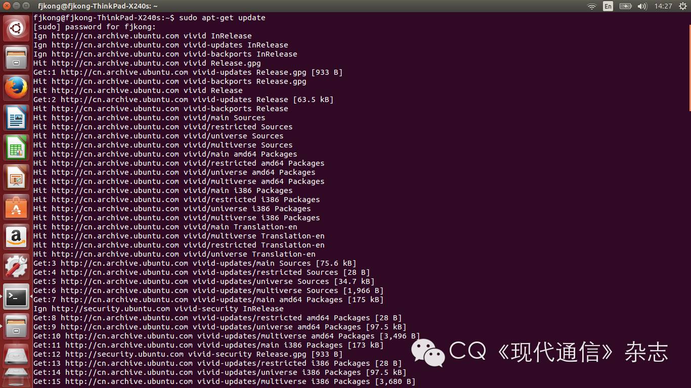Click the 'vivid-updates InRelease' line
Screen dimensions: 691x388
(x=161, y=45)
